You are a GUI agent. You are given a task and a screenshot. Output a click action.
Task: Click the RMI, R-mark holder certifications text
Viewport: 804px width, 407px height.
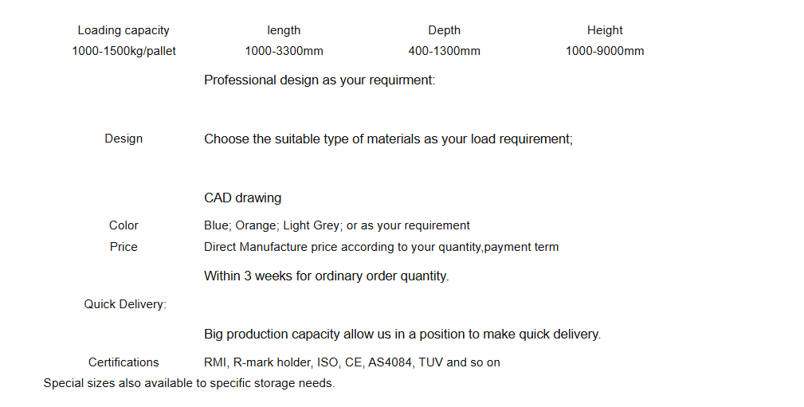(351, 362)
